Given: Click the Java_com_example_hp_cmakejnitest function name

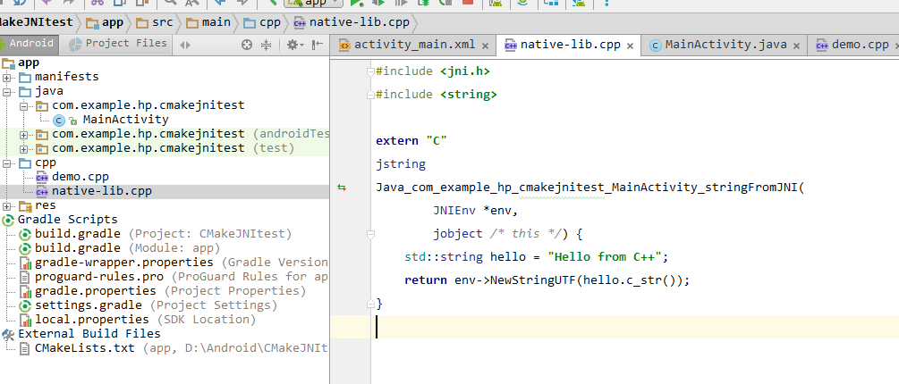Looking at the screenshot, I should tap(590, 188).
